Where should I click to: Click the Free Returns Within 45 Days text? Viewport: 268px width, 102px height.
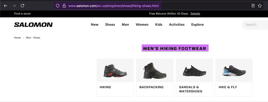point(169,14)
